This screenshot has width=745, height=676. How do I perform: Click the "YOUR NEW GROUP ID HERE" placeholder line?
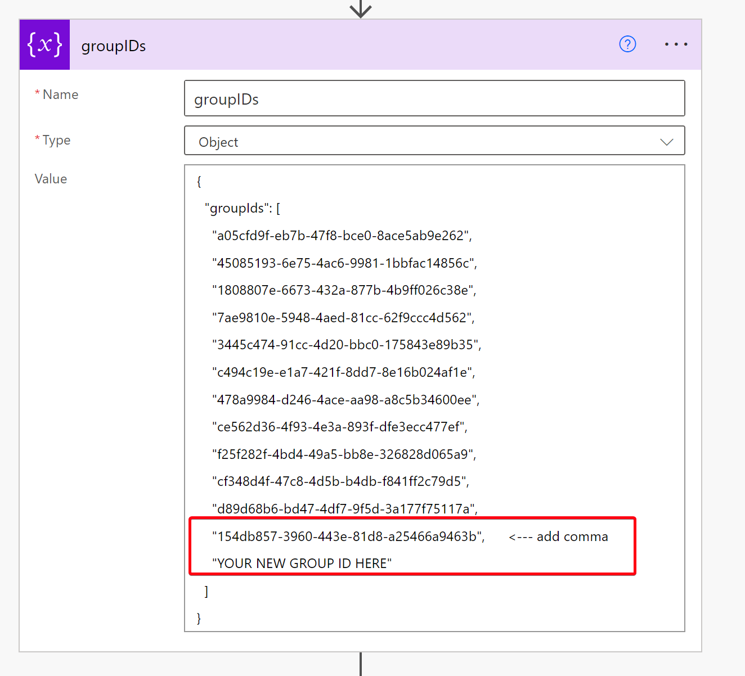tap(302, 564)
